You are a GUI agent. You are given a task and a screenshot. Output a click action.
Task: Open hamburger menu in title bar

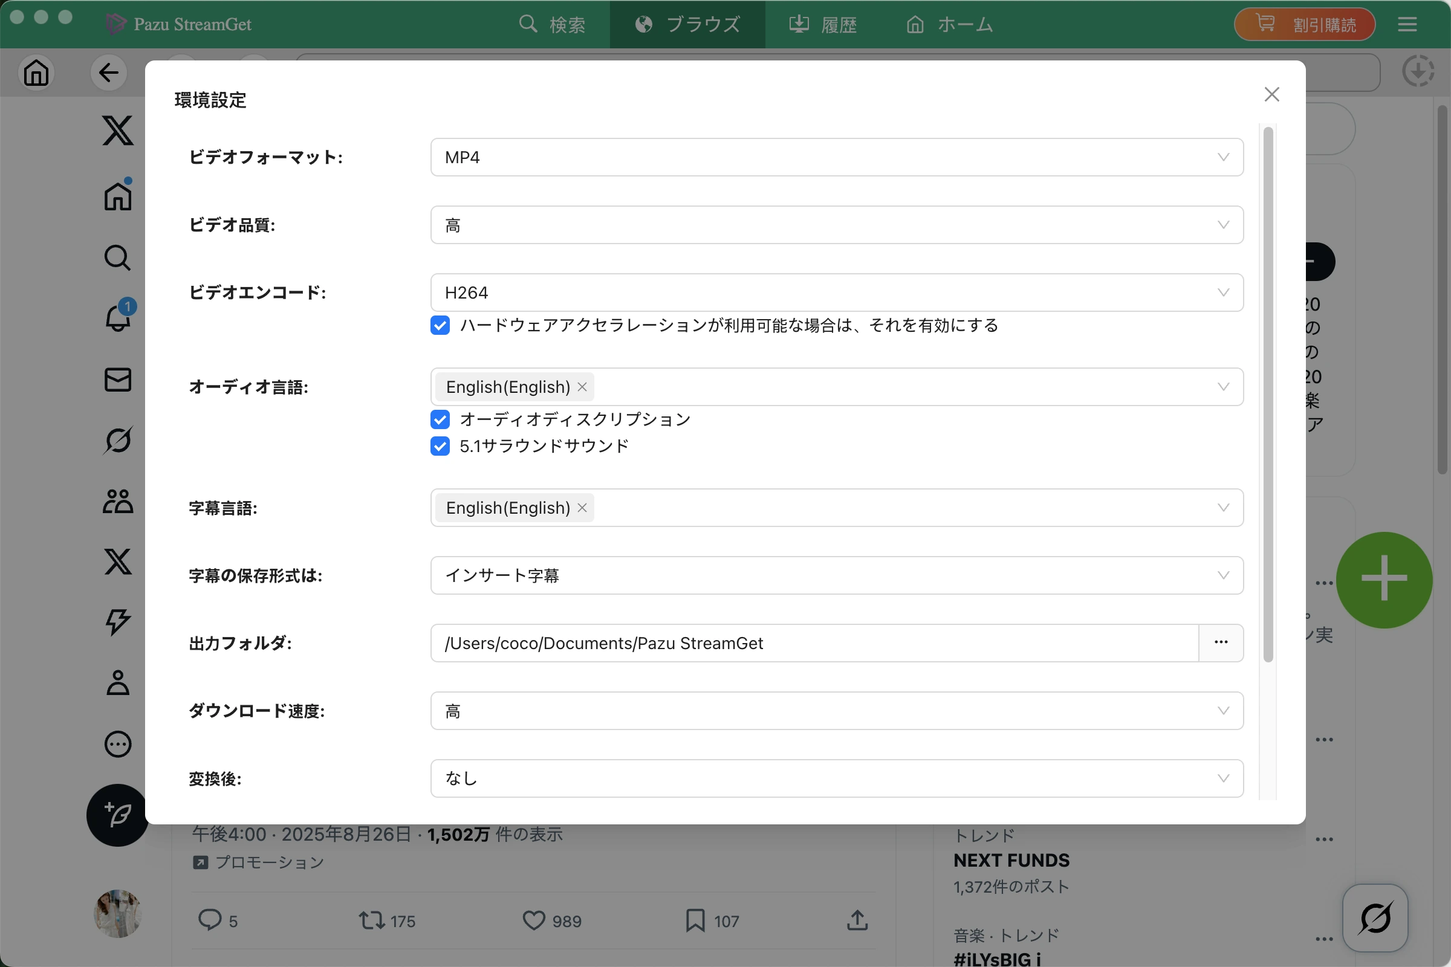[1407, 24]
